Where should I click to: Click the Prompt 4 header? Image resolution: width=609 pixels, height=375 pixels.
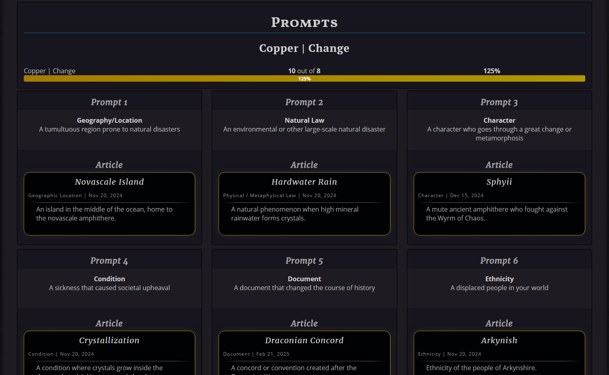point(109,261)
